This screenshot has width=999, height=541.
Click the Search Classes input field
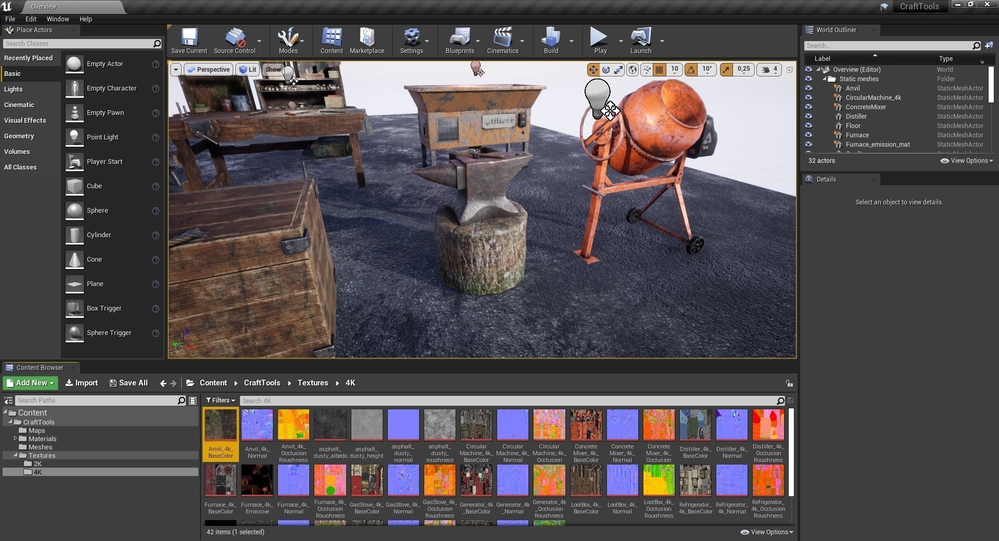click(x=78, y=44)
